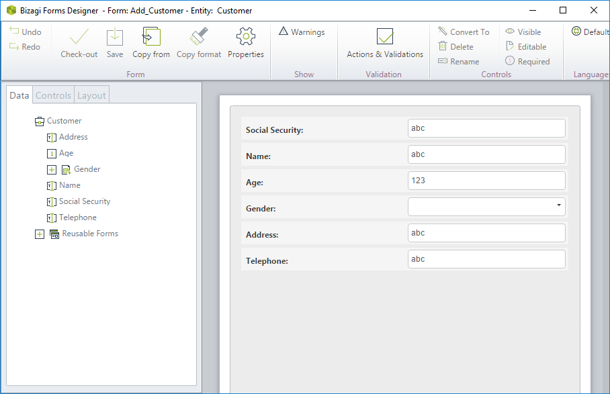Close the Forms Designer window
The image size is (610, 394).
coord(594,10)
